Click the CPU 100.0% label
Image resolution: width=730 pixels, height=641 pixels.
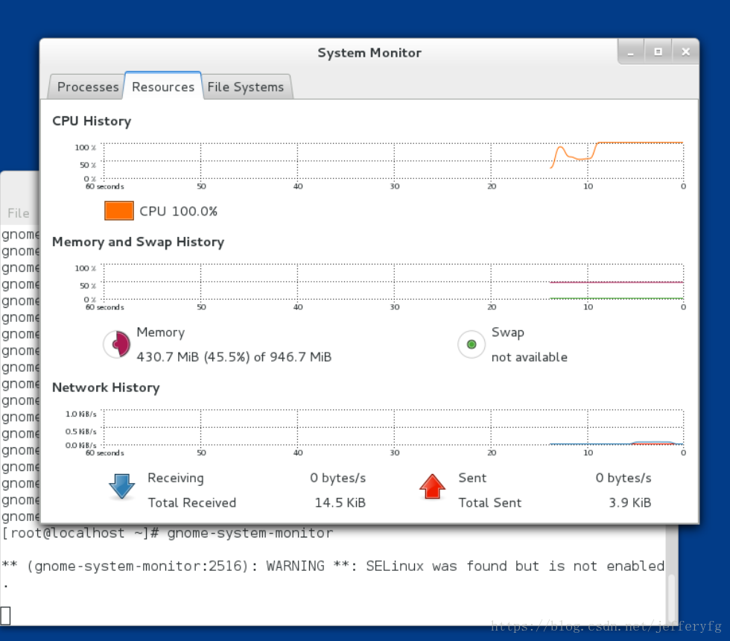click(178, 211)
